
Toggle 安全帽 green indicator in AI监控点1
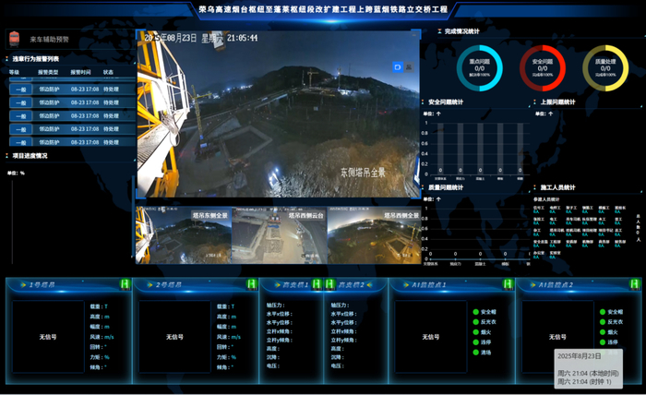[475, 312]
